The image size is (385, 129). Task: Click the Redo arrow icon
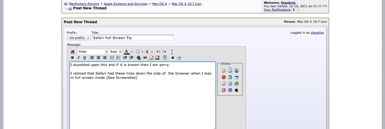(x=164, y=52)
